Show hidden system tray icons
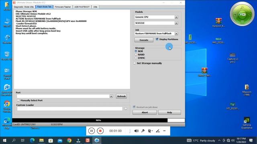 (219, 140)
